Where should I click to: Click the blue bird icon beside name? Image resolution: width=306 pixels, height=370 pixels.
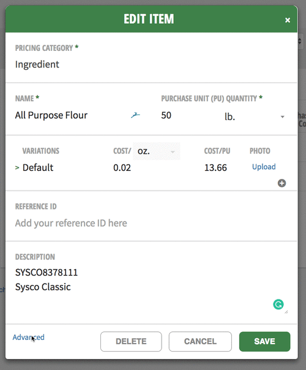click(135, 115)
